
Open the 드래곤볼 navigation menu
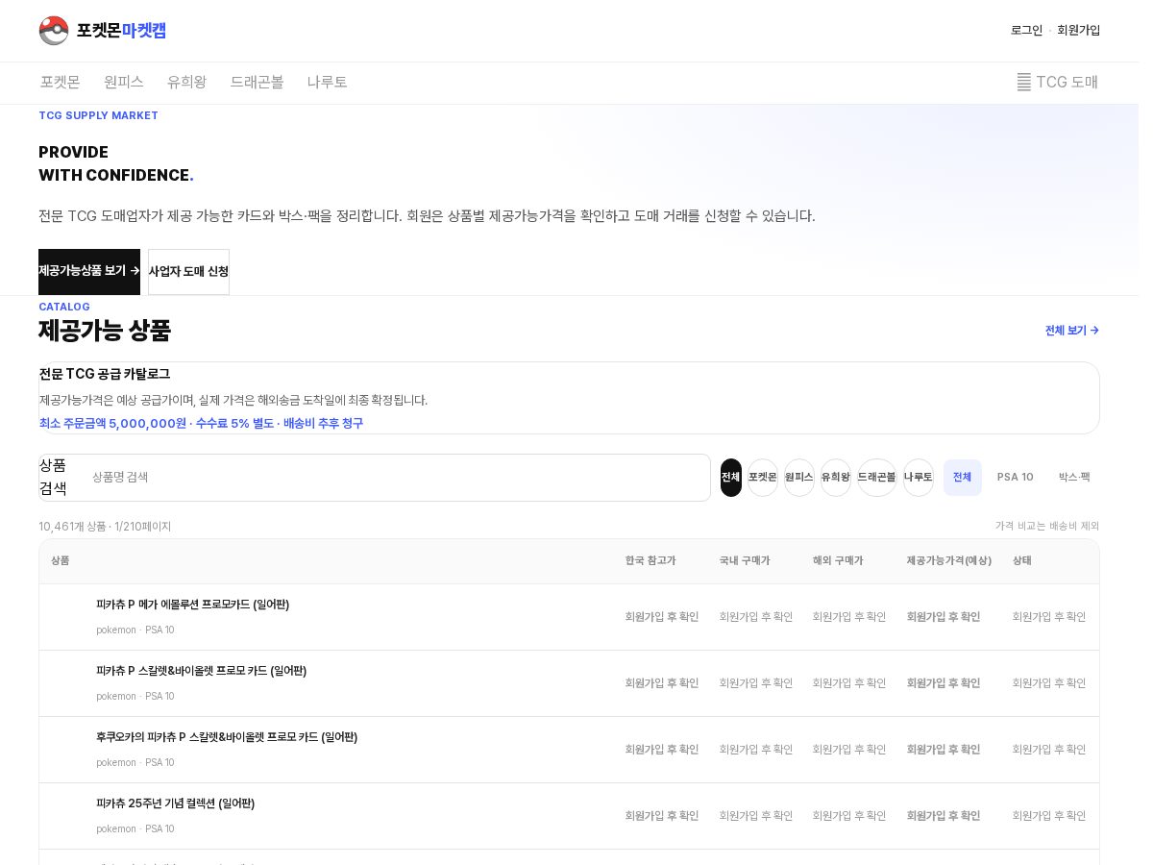[x=258, y=83]
